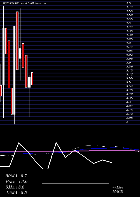This screenshot has height=197, width=140.
Task: Click the 3.96 price axis label
Action: 129,59
